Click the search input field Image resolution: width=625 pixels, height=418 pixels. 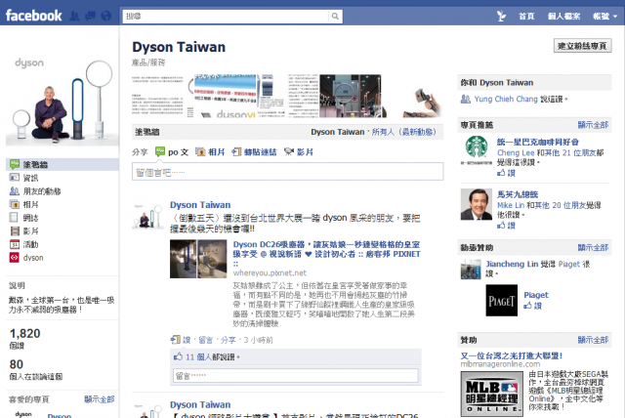[x=226, y=17]
